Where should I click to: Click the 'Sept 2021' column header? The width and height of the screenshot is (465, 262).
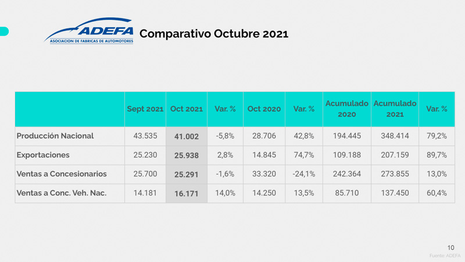[145, 109]
